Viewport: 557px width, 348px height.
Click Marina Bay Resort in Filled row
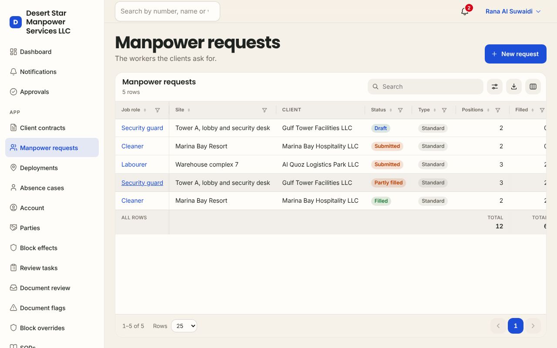pyautogui.click(x=201, y=201)
